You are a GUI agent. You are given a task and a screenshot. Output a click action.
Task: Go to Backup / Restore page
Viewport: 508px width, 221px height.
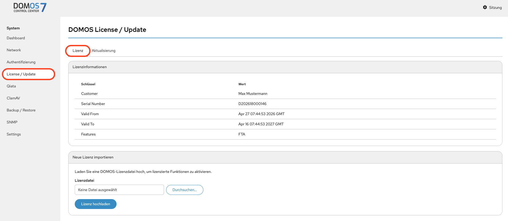click(21, 110)
